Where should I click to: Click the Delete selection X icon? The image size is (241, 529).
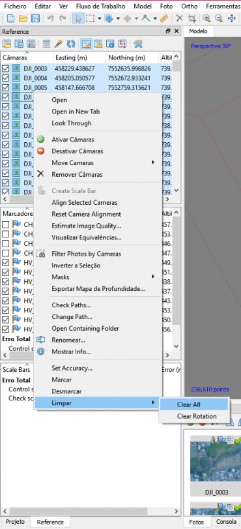[180, 19]
